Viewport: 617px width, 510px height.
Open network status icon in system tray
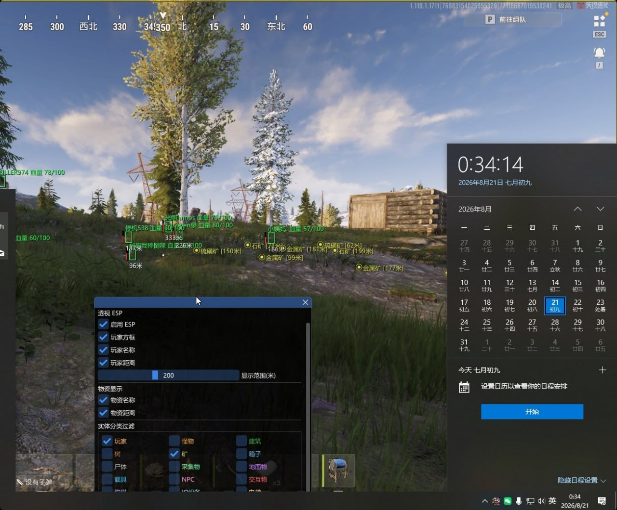point(530,501)
